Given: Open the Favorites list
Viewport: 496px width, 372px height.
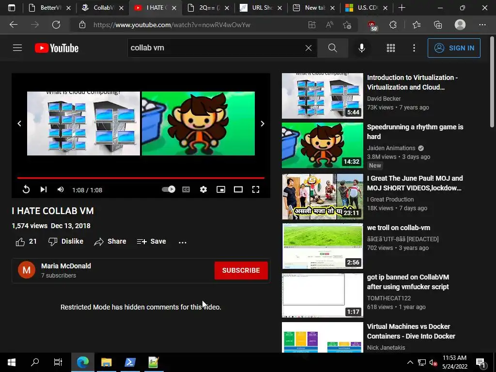Looking at the screenshot, I should pos(417,25).
